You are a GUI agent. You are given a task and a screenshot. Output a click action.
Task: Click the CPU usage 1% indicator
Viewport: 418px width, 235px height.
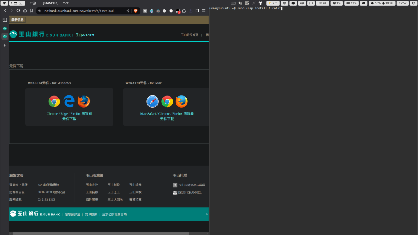(x=337, y=3)
